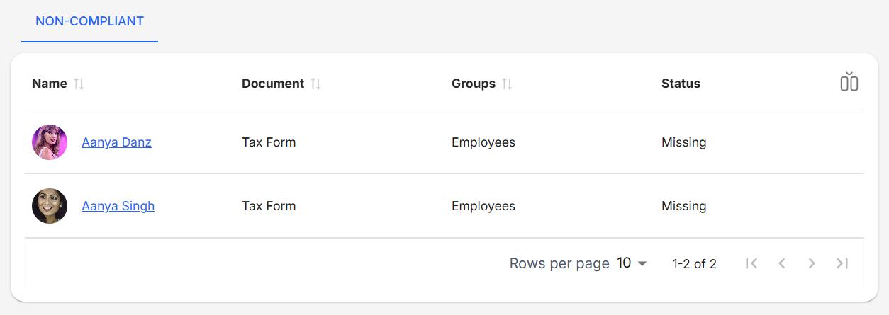The height and width of the screenshot is (315, 889).
Task: Click the Document column header label
Action: pyautogui.click(x=272, y=84)
